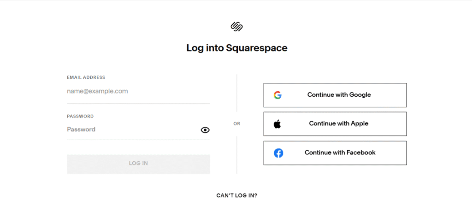Image resolution: width=472 pixels, height=199 pixels.
Task: Click the Apple logo icon
Action: [x=277, y=124]
